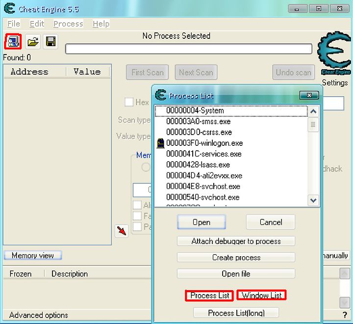Click the First Scan button
Viewport: 353px width, 324px height.
[148, 72]
